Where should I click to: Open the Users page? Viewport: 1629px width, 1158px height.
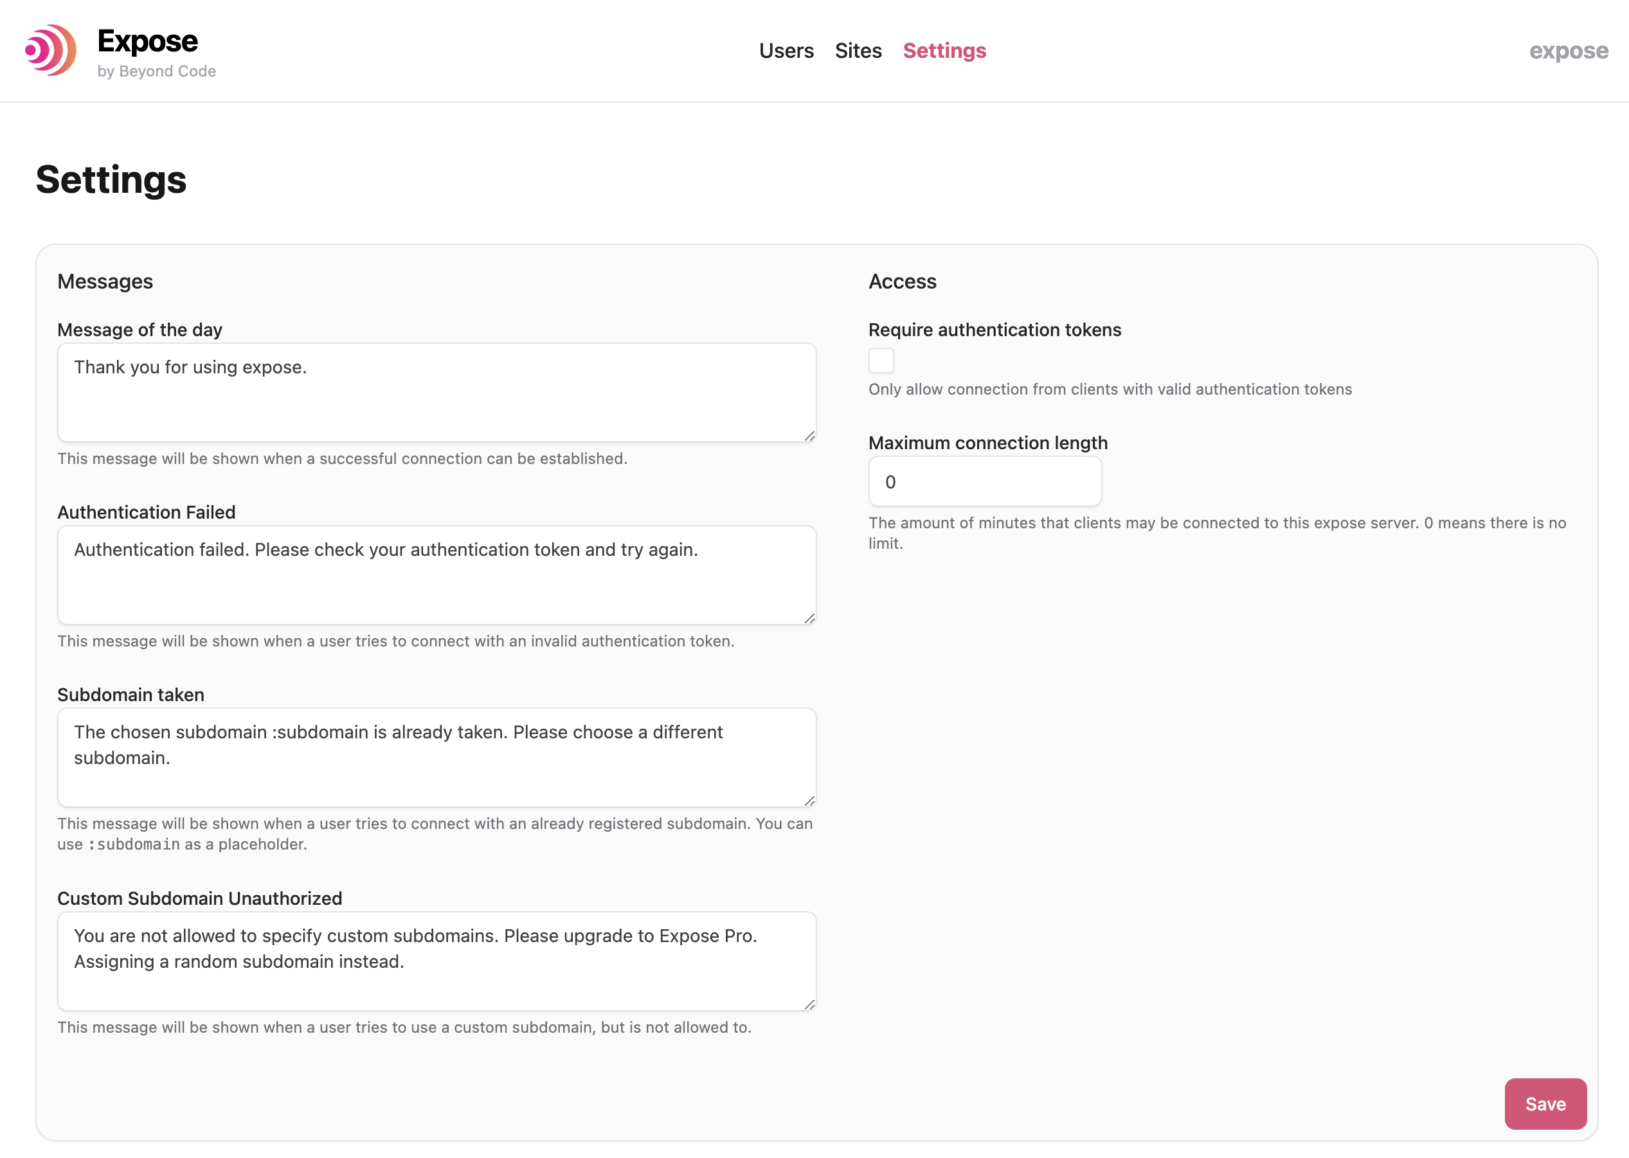click(786, 51)
